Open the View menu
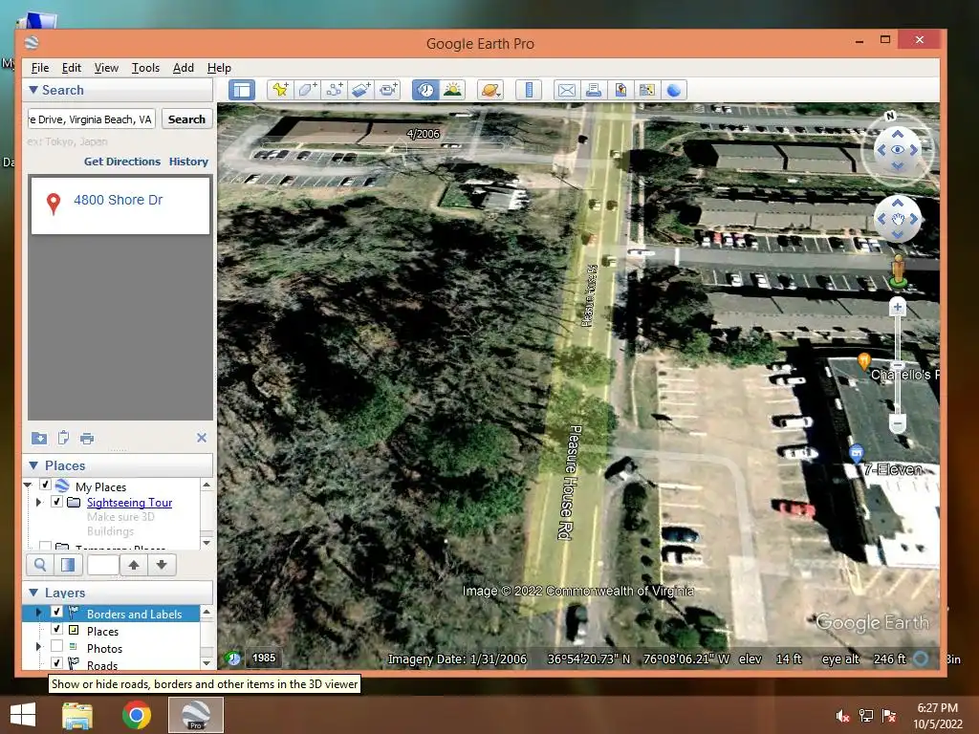This screenshot has height=734, width=979. [x=106, y=68]
